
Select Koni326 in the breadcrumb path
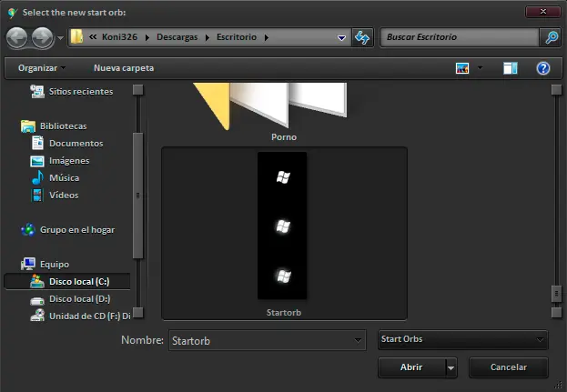coord(120,37)
